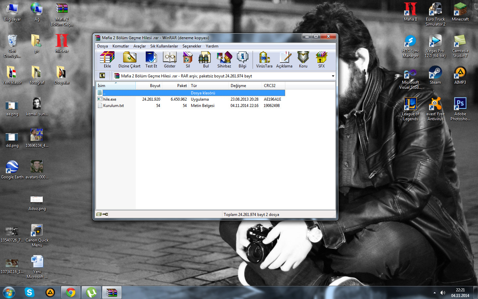Select the Geri Dönüşüm recycle bin icon
478x299 pixels.
[x=12, y=46]
